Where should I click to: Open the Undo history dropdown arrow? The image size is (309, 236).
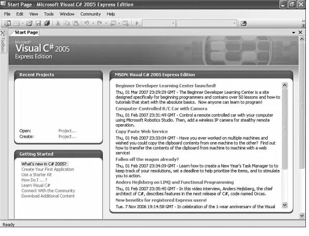[x=93, y=23]
